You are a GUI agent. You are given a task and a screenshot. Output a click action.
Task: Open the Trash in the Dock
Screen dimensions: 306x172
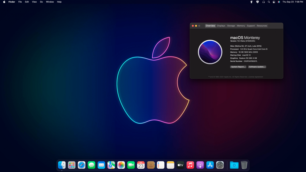[244, 165]
